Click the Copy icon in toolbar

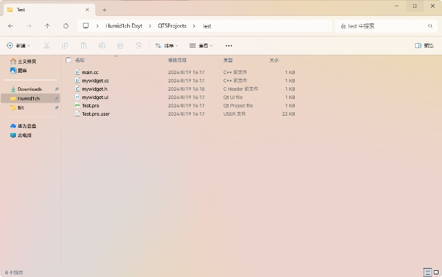coord(65,46)
